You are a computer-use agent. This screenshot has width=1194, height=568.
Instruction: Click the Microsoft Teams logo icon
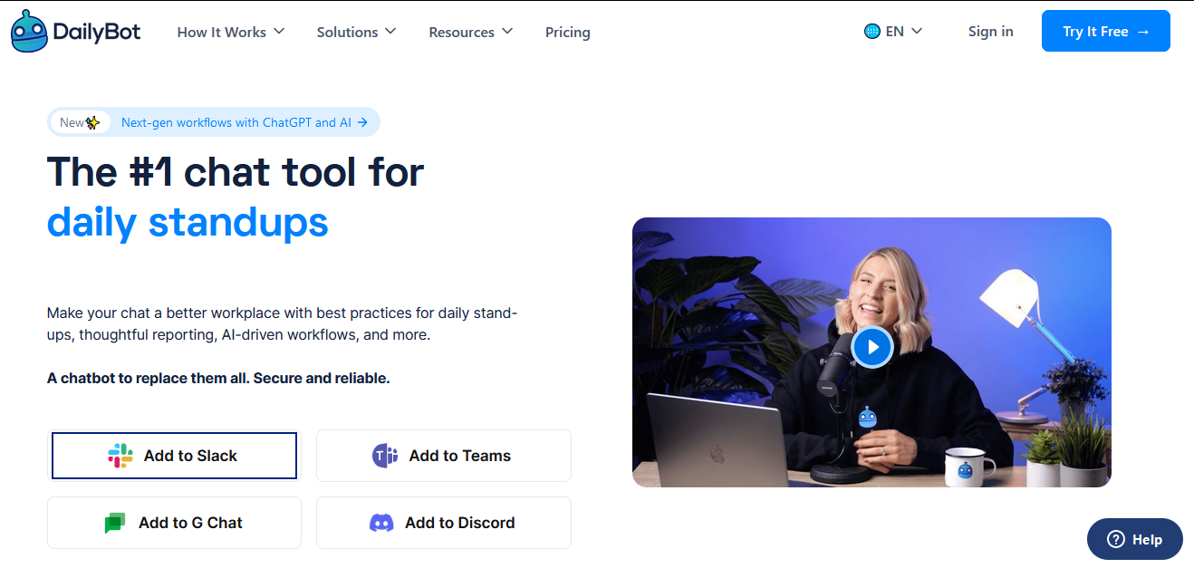point(386,456)
